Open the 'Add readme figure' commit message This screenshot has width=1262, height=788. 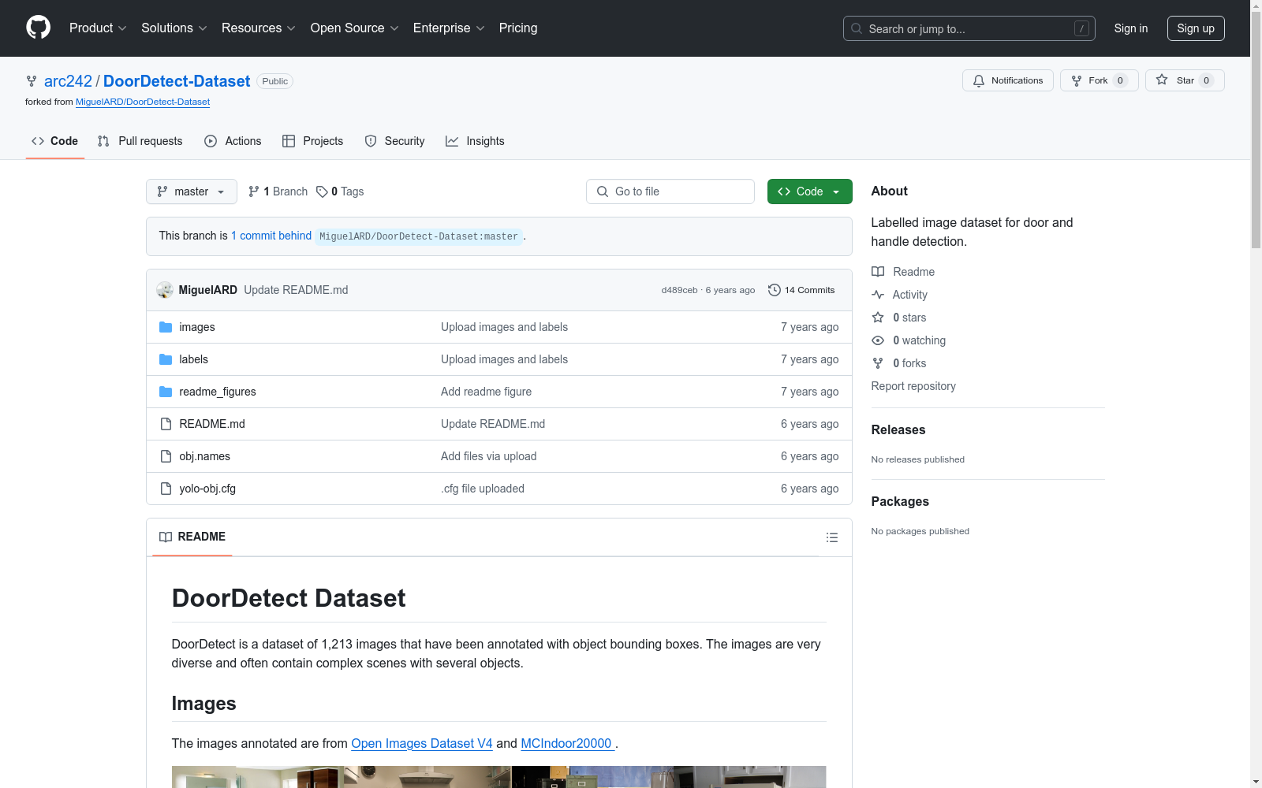486,392
